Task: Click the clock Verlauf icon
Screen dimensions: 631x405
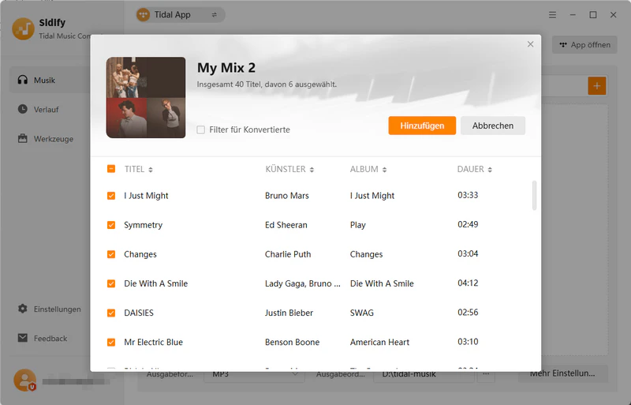Action: (x=23, y=109)
